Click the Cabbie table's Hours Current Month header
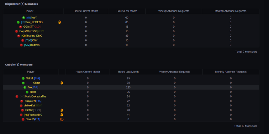This screenshot has height=134, width=269. tap(88, 72)
